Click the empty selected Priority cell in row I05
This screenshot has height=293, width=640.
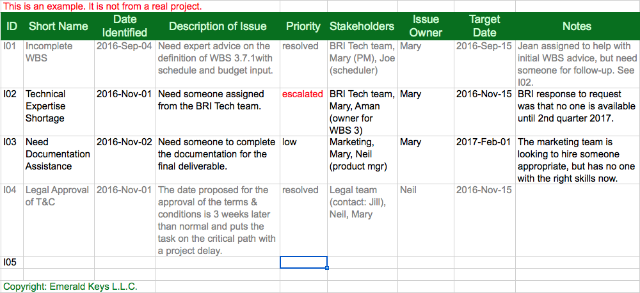303,262
